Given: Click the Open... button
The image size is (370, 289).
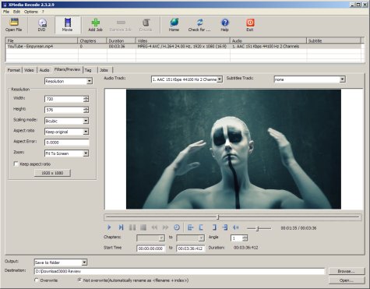Looking at the screenshot, I should click(x=347, y=280).
